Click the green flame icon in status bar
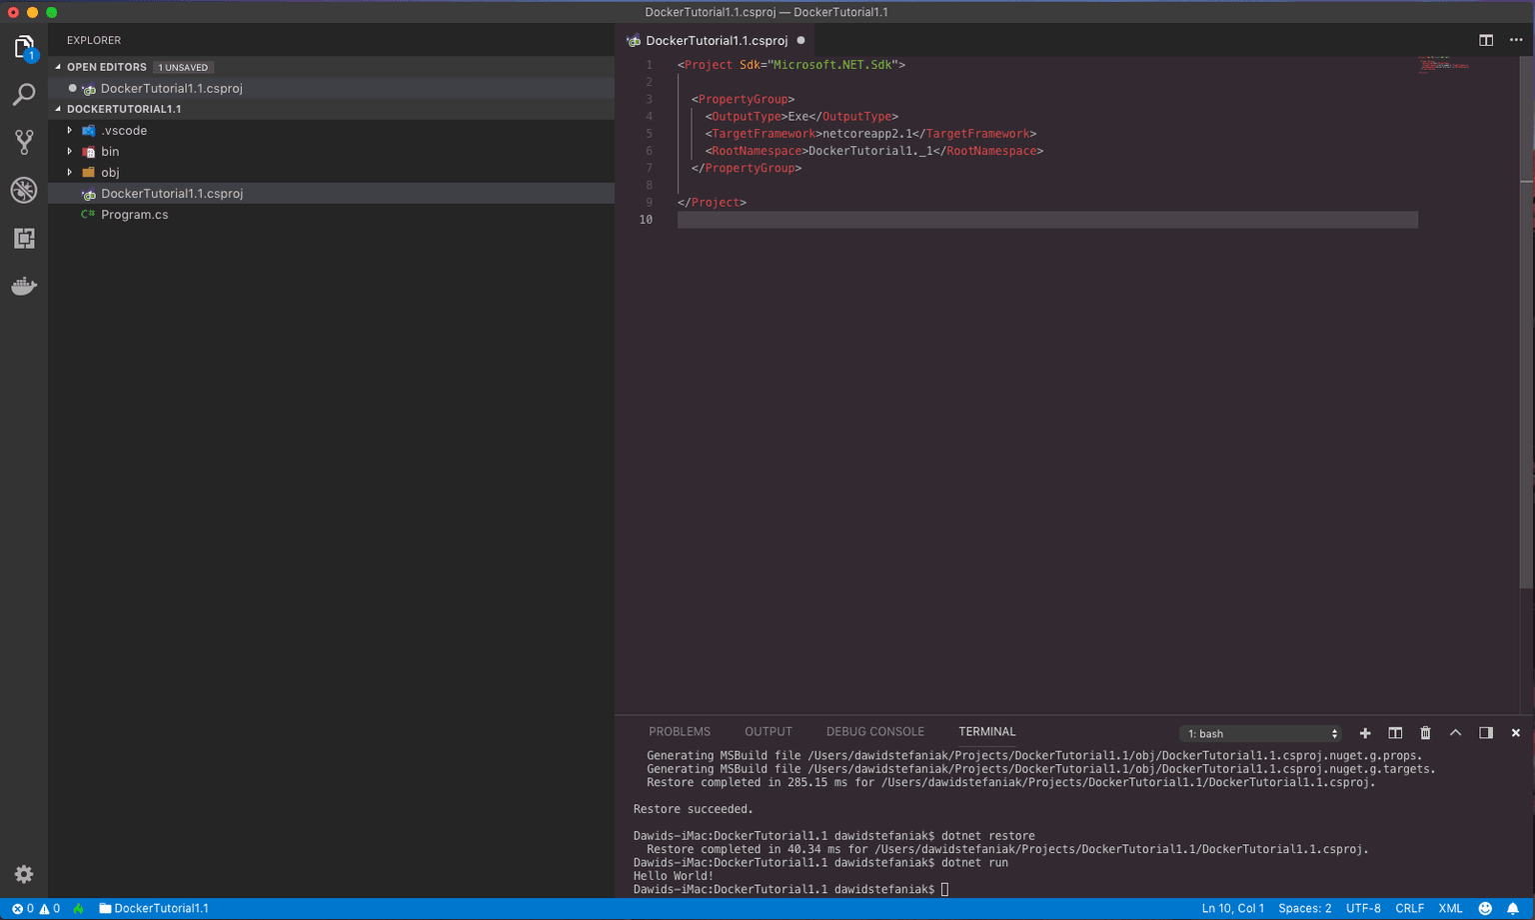 point(79,909)
